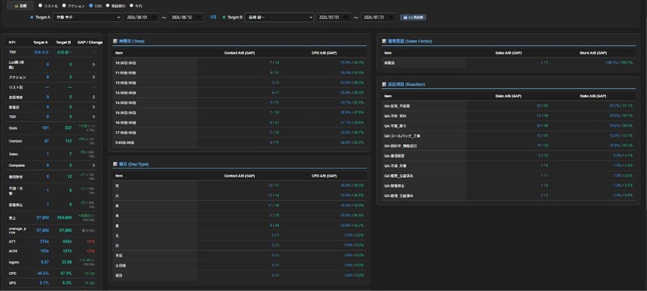This screenshot has height=291, width=647.
Task: Click the Contact value 47
Action: [46, 141]
